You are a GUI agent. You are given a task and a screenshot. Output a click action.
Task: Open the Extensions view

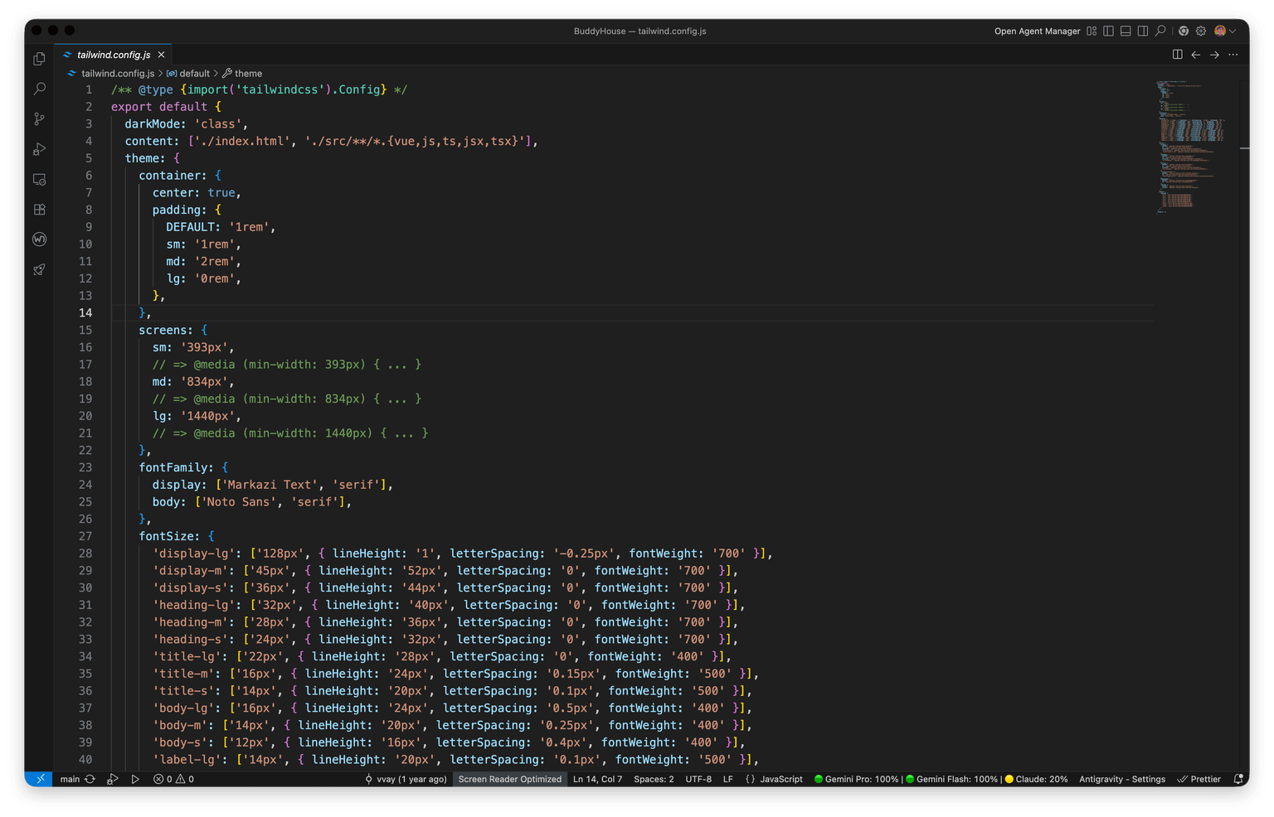pos(39,210)
